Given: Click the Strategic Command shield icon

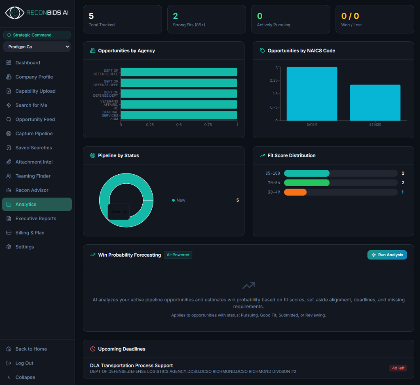Looking at the screenshot, I should point(9,35).
